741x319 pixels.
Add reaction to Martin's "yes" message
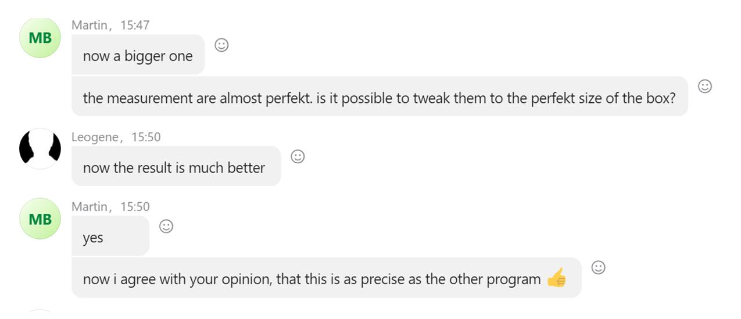coord(166,226)
